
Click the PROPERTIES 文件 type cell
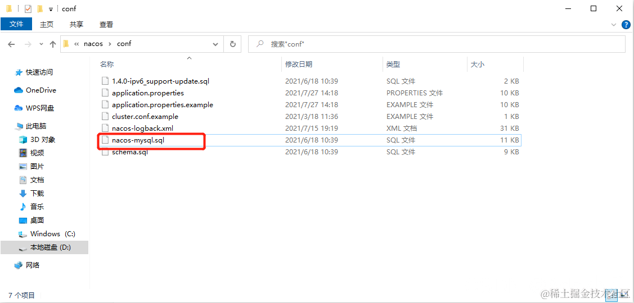[x=415, y=93]
